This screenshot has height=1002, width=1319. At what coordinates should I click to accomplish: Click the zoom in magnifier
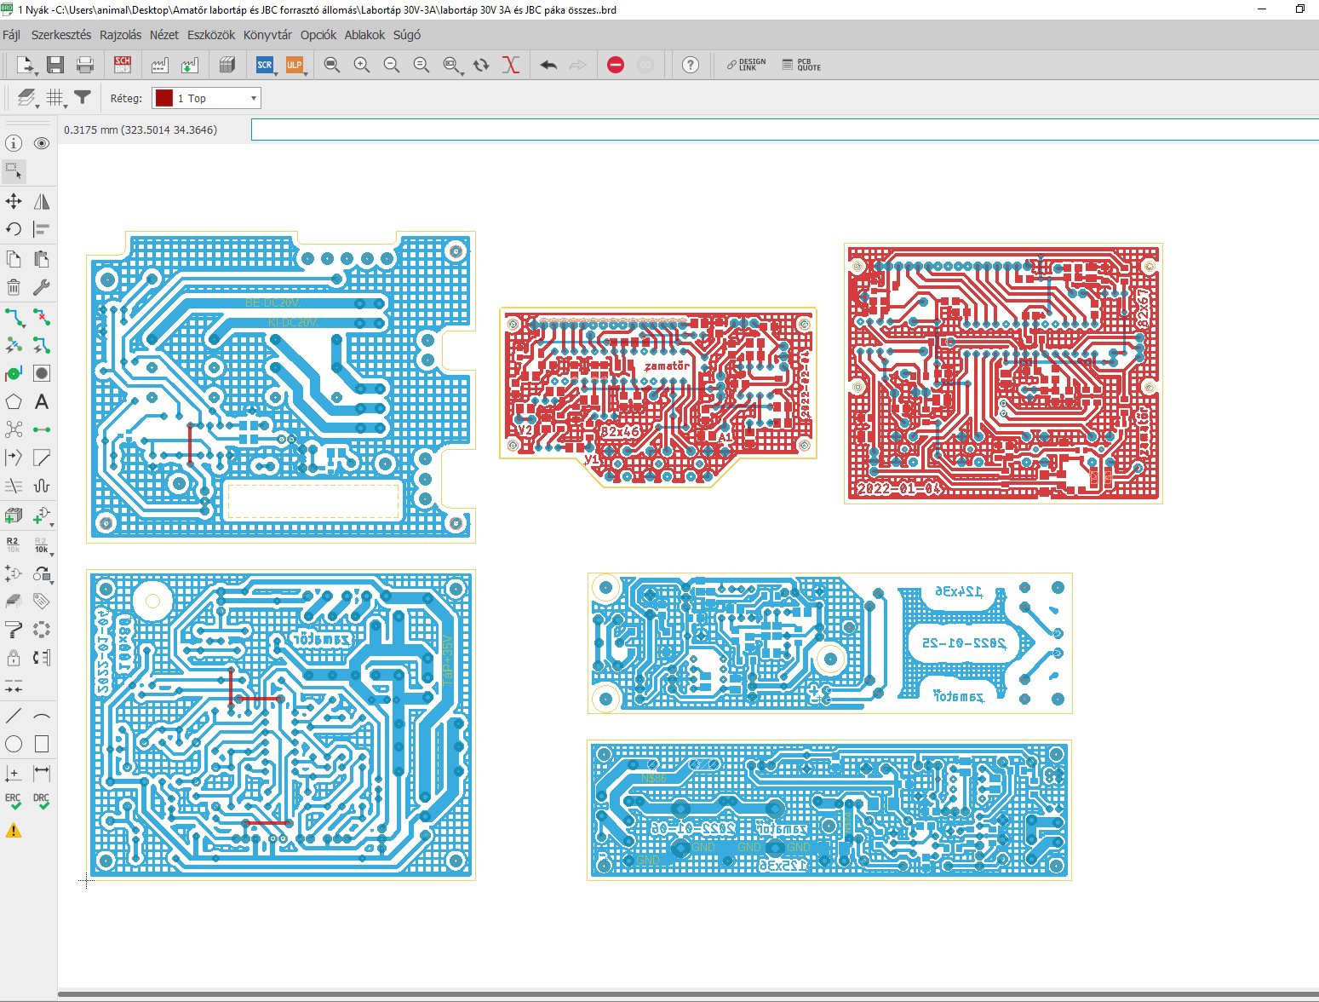pos(362,65)
